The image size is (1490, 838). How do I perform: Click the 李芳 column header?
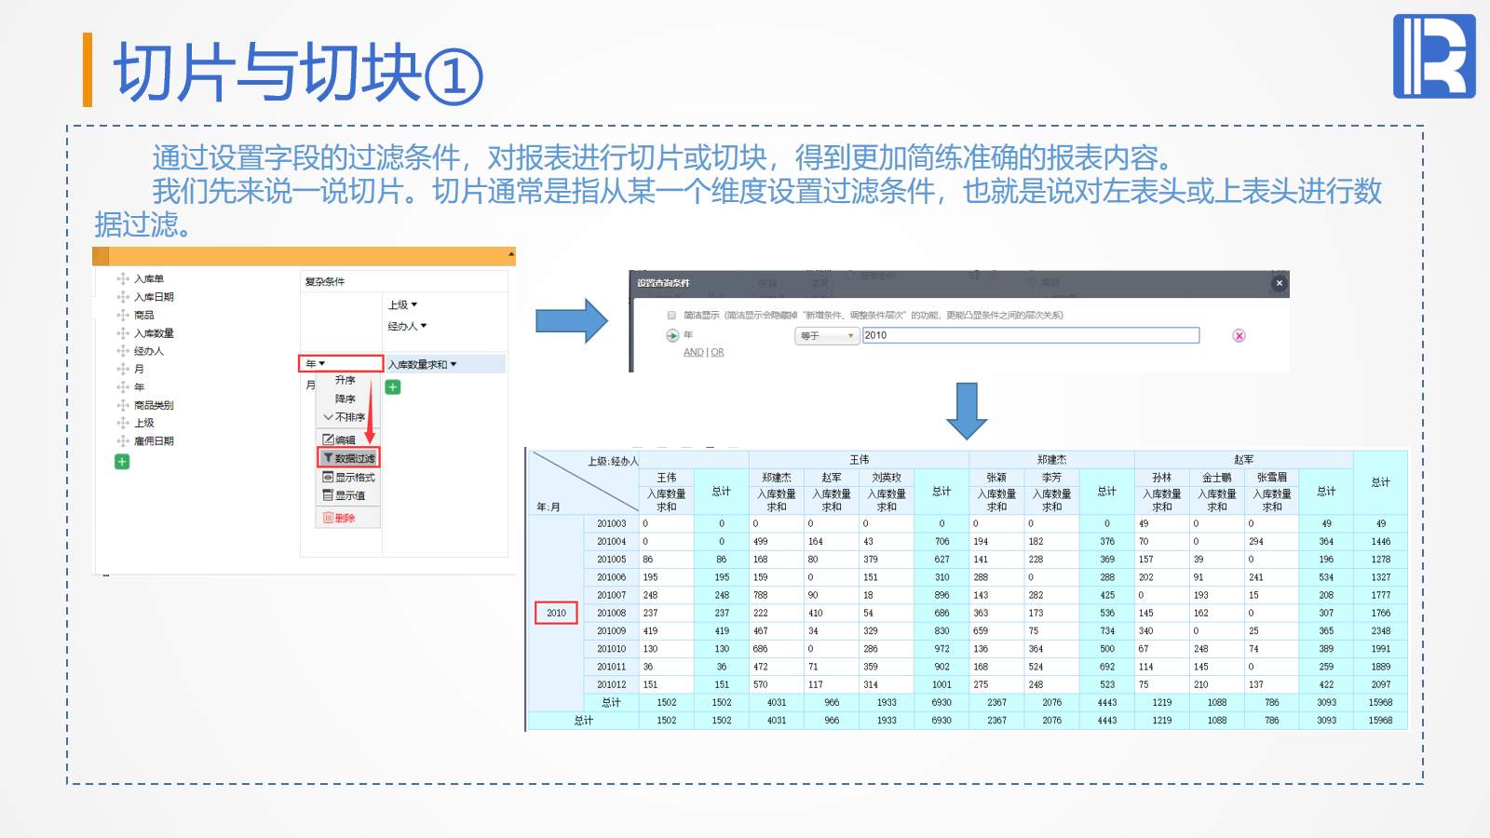tap(1052, 478)
